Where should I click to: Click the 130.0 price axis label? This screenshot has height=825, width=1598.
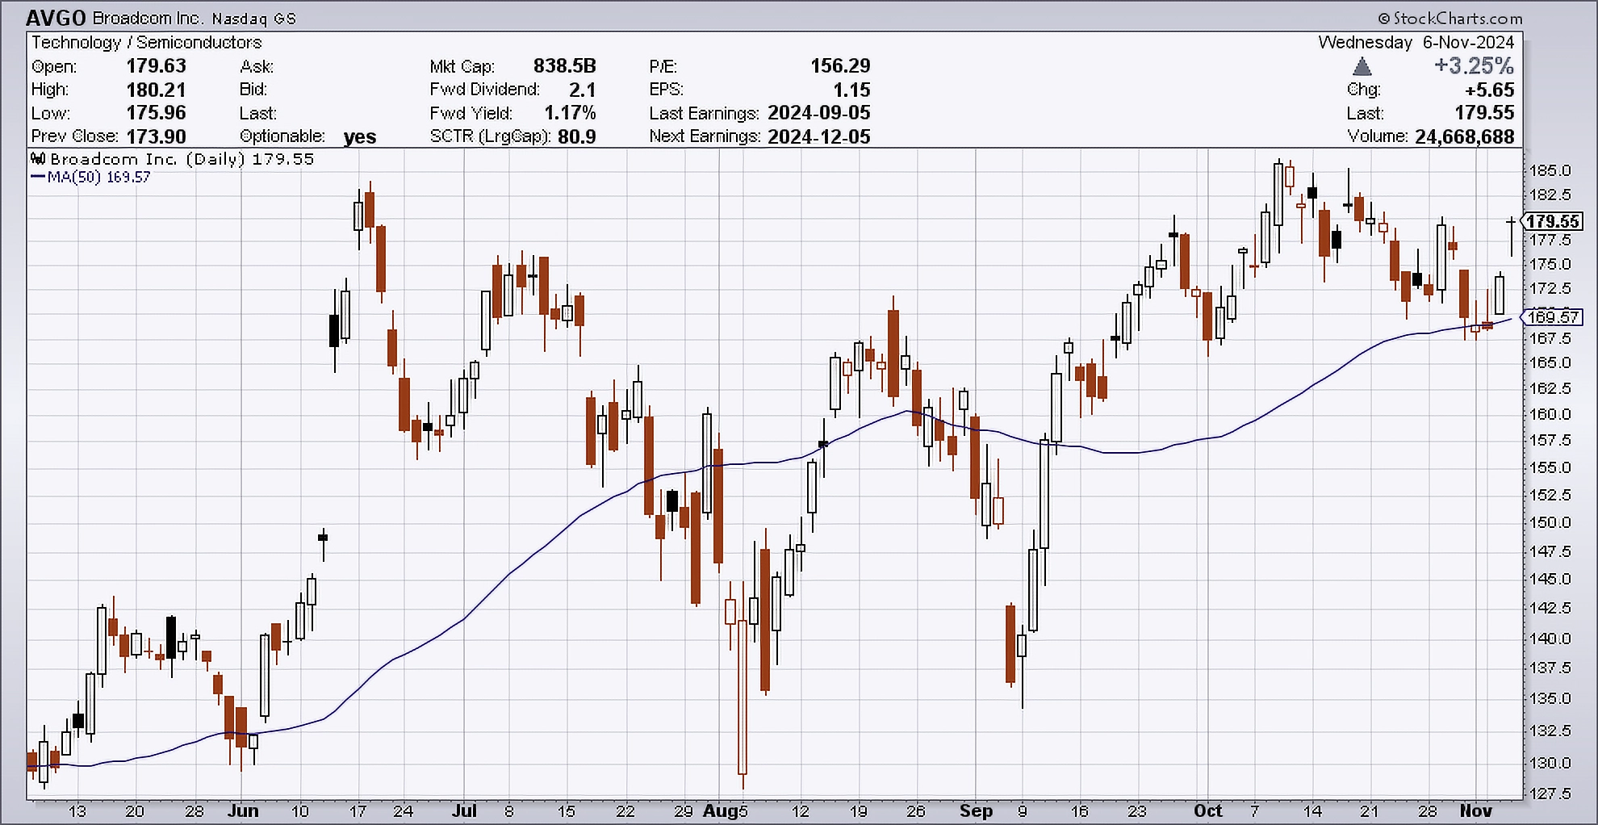(1550, 763)
